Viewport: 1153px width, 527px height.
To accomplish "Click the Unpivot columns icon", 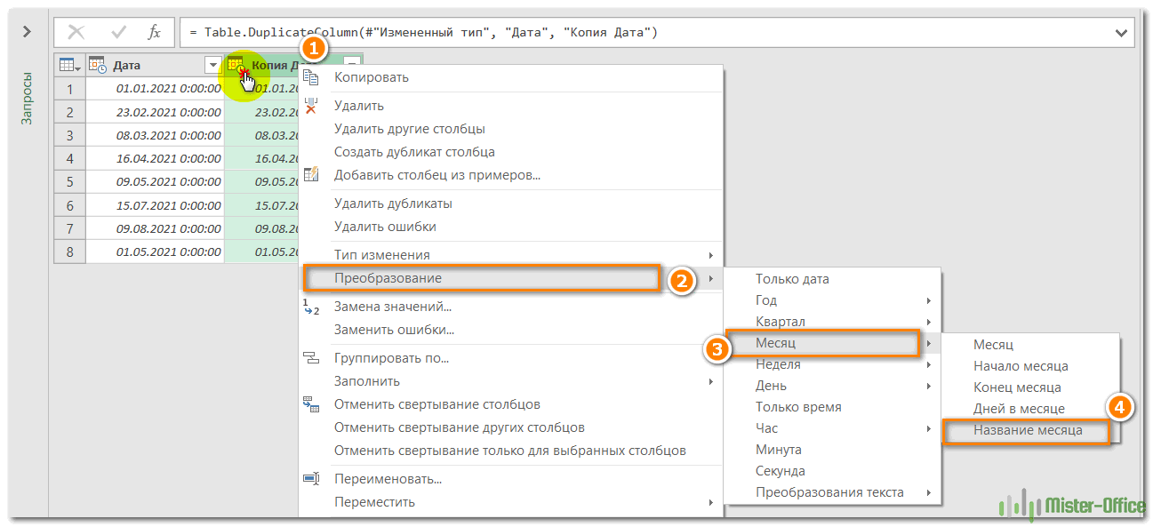I will 310,404.
